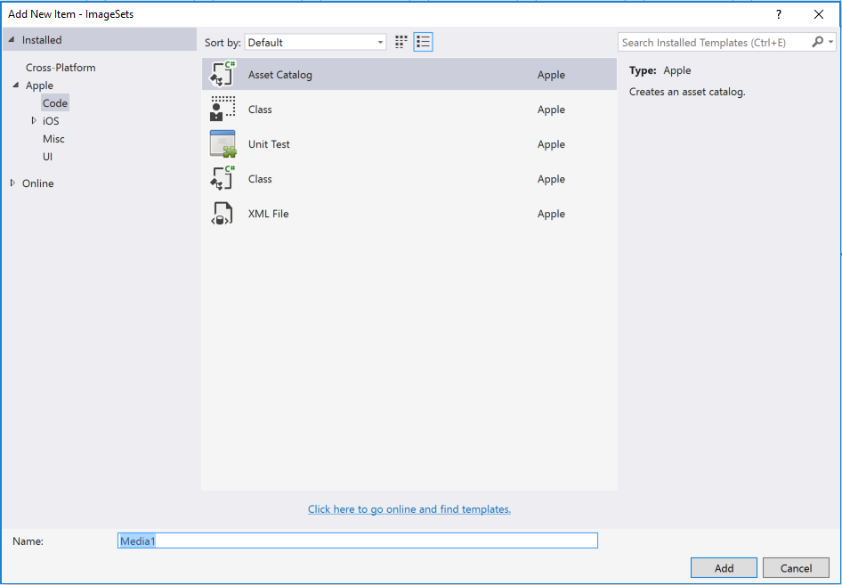Click the Class template icon with dotted preview
This screenshot has height=585, width=842.
tap(222, 109)
